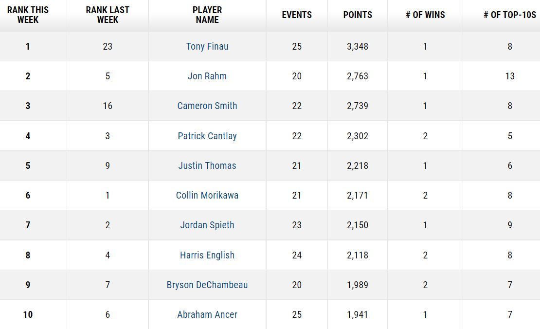Select Tony Finau's 3,348 points cell
Viewport: 540px width, 329px height.
[358, 47]
